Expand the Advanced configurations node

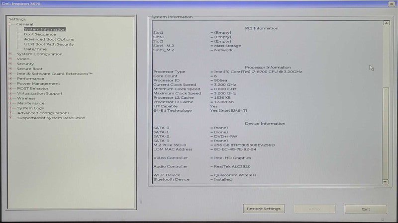10,113
